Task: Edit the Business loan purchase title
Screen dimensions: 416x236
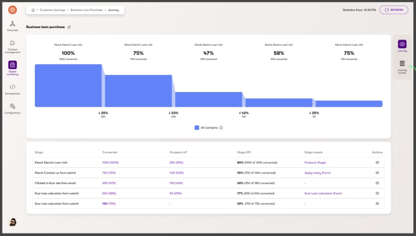Action: (x=69, y=27)
